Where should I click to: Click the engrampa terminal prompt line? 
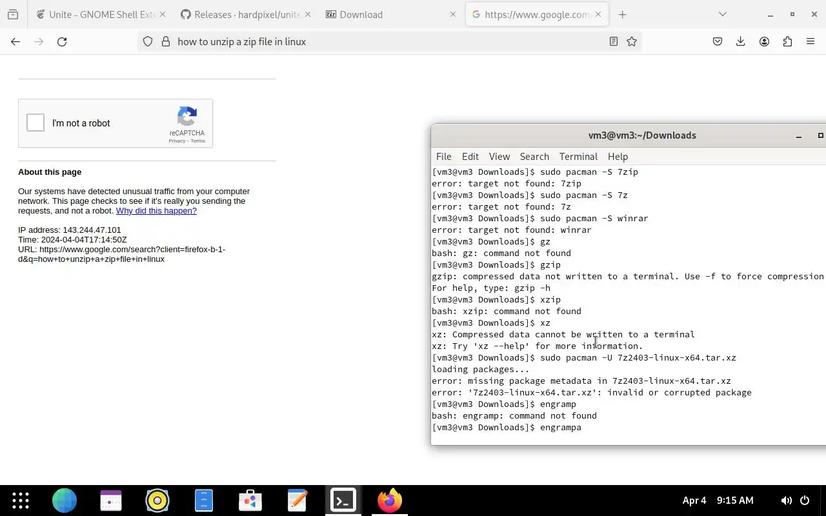(507, 428)
